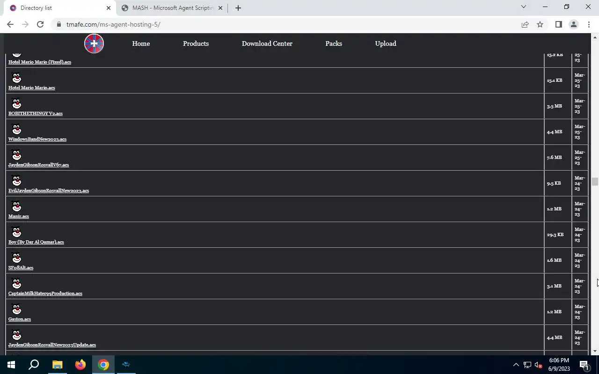
Task: Open the tmafe site logo
Action: 94,43
